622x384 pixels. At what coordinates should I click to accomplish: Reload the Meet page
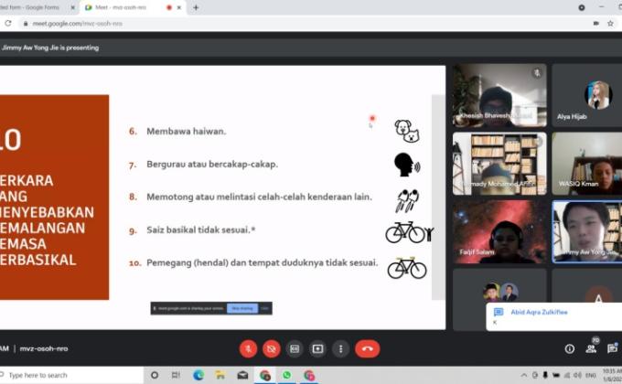(x=8, y=24)
